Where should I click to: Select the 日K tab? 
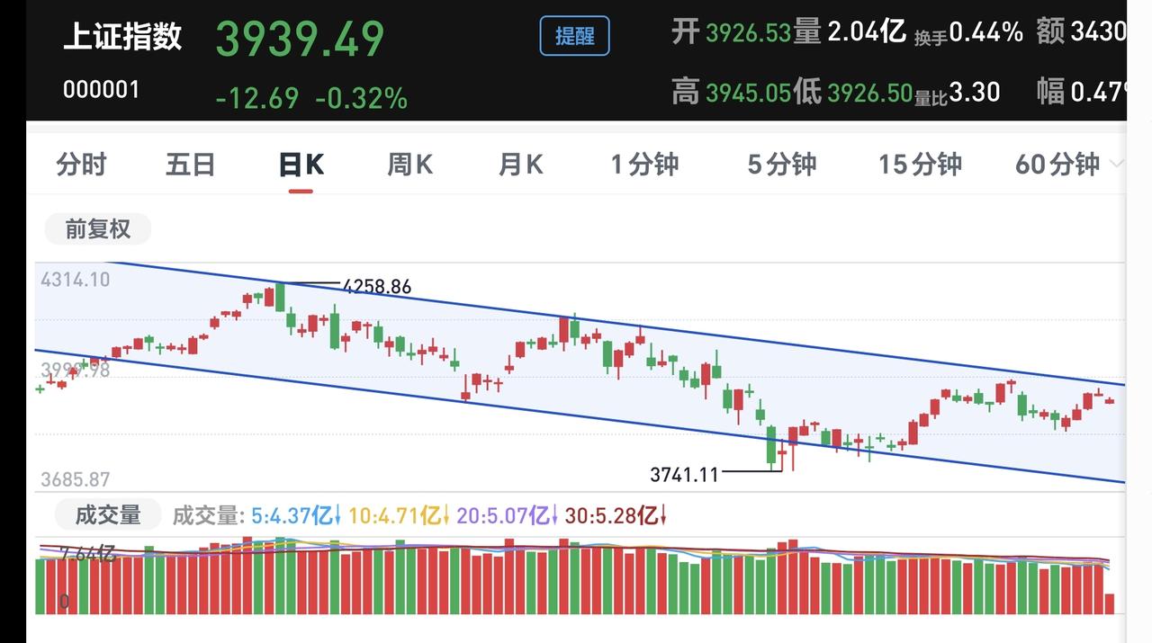click(x=301, y=165)
